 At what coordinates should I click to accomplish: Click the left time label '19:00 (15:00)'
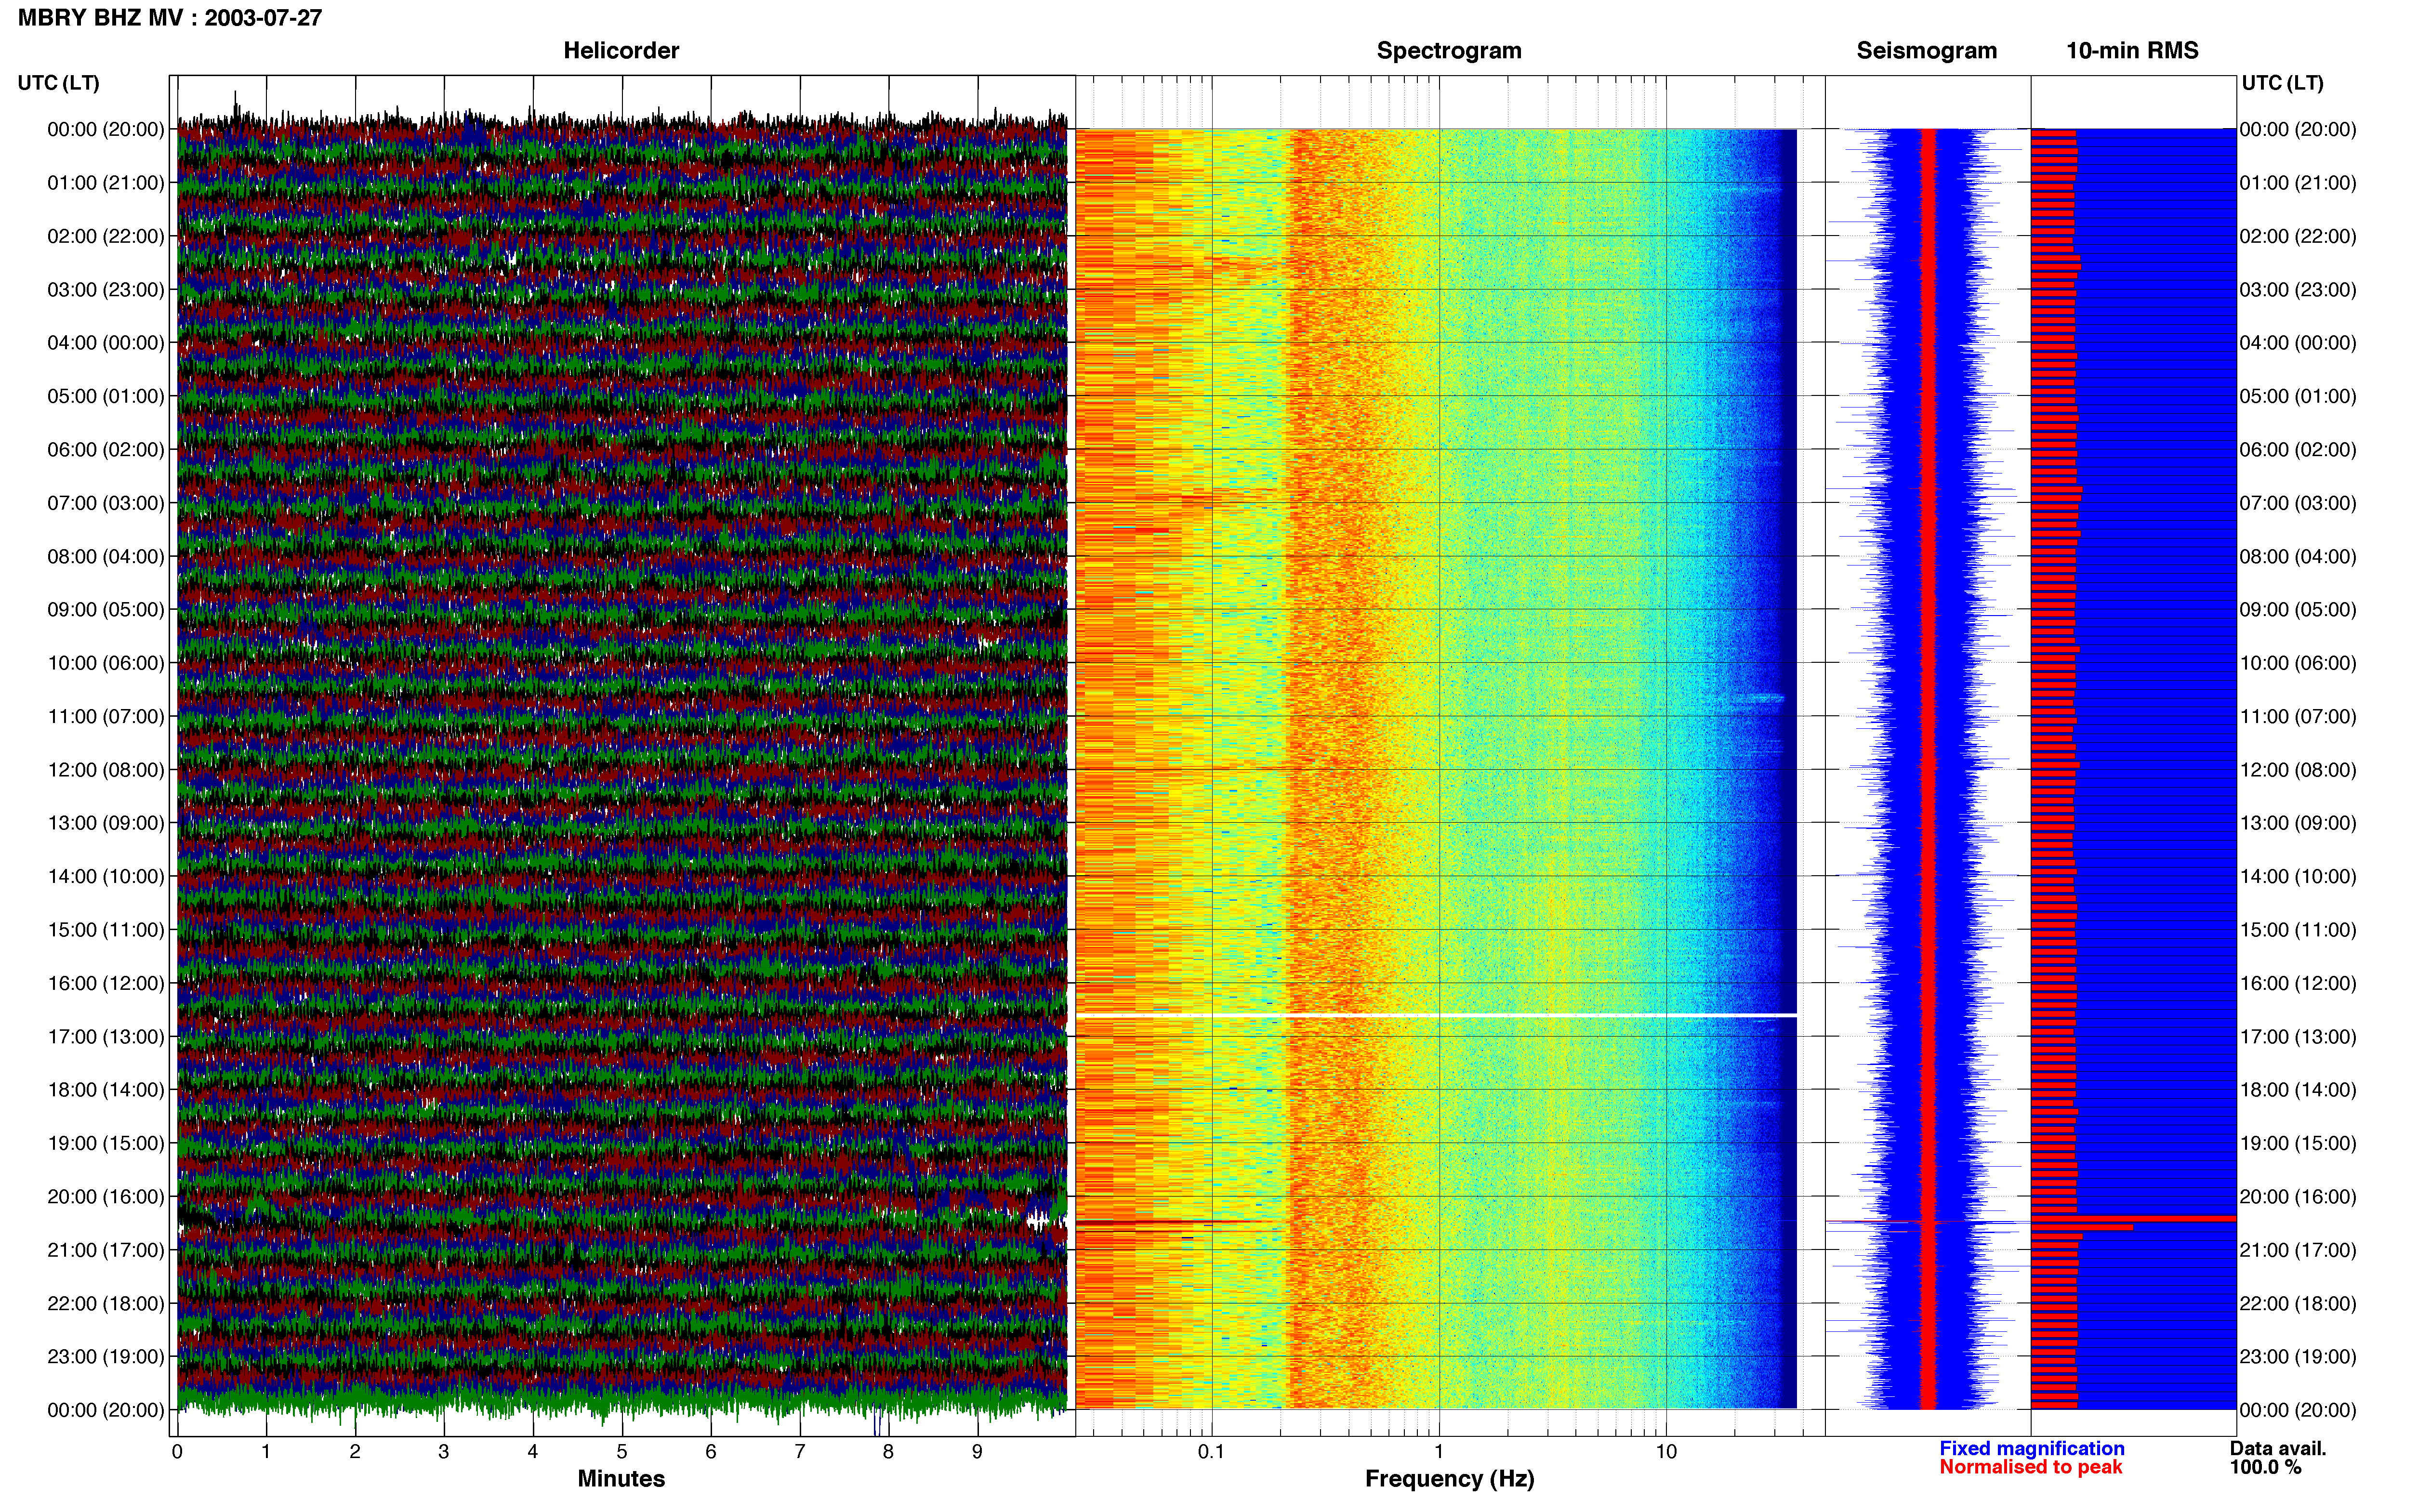[106, 1143]
